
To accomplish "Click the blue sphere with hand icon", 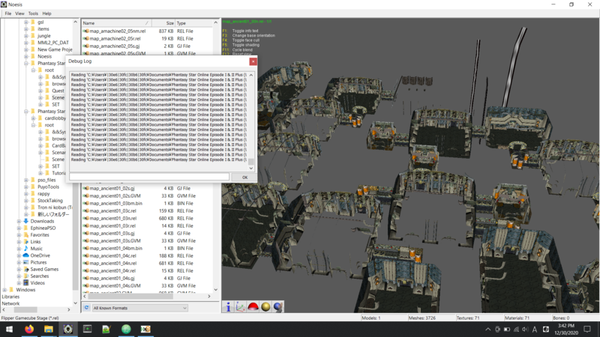I will click(278, 307).
